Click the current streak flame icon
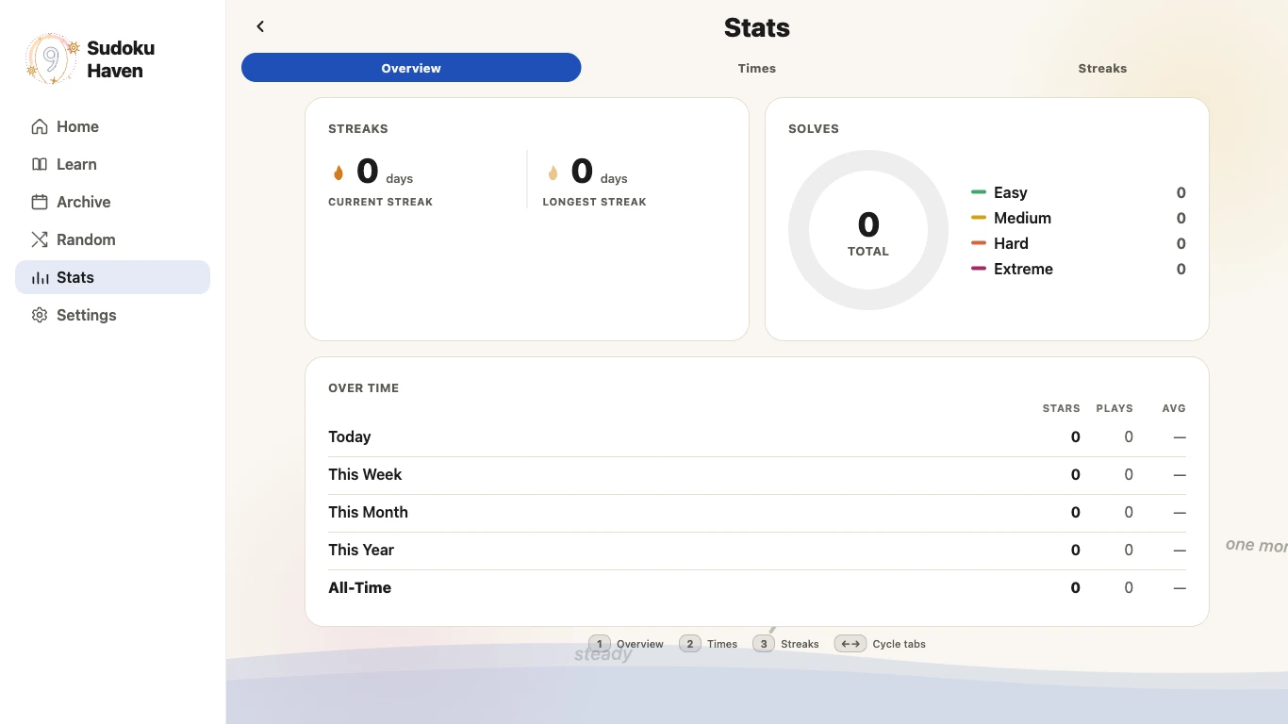 (339, 173)
